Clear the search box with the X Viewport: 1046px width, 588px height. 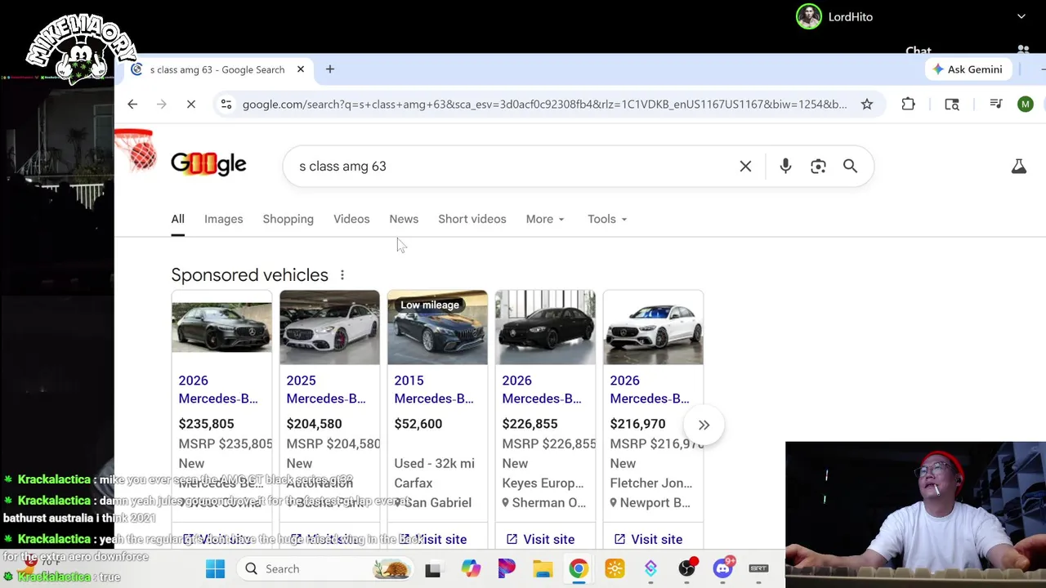coord(745,167)
